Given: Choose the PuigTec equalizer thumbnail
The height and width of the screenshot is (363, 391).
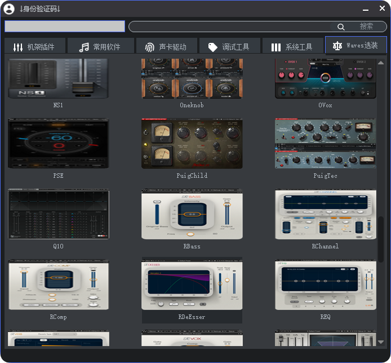Looking at the screenshot, I should (x=326, y=143).
